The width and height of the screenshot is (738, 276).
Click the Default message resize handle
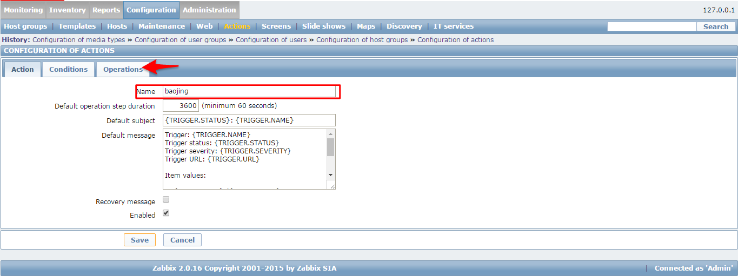(332, 186)
